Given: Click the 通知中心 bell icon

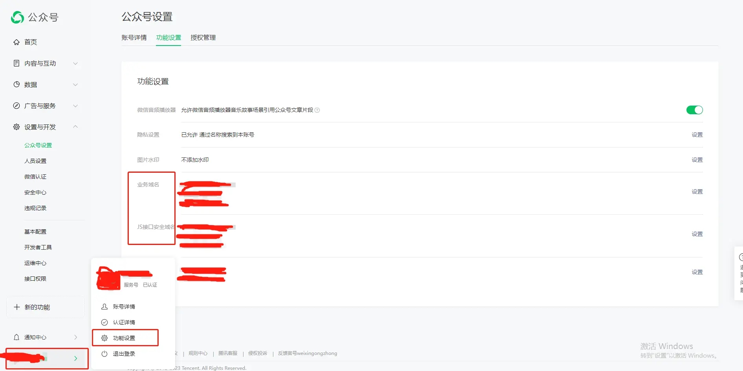Looking at the screenshot, I should [16, 337].
